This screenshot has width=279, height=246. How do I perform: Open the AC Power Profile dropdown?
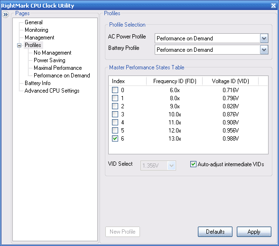tap(264, 38)
